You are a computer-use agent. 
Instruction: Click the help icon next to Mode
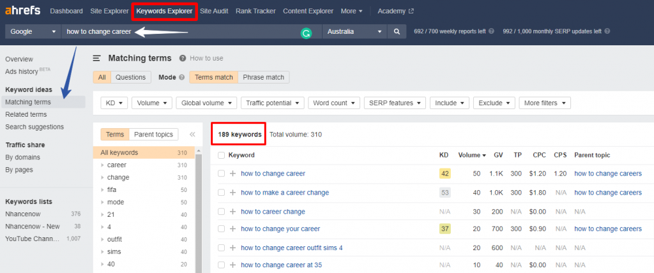[x=181, y=77]
